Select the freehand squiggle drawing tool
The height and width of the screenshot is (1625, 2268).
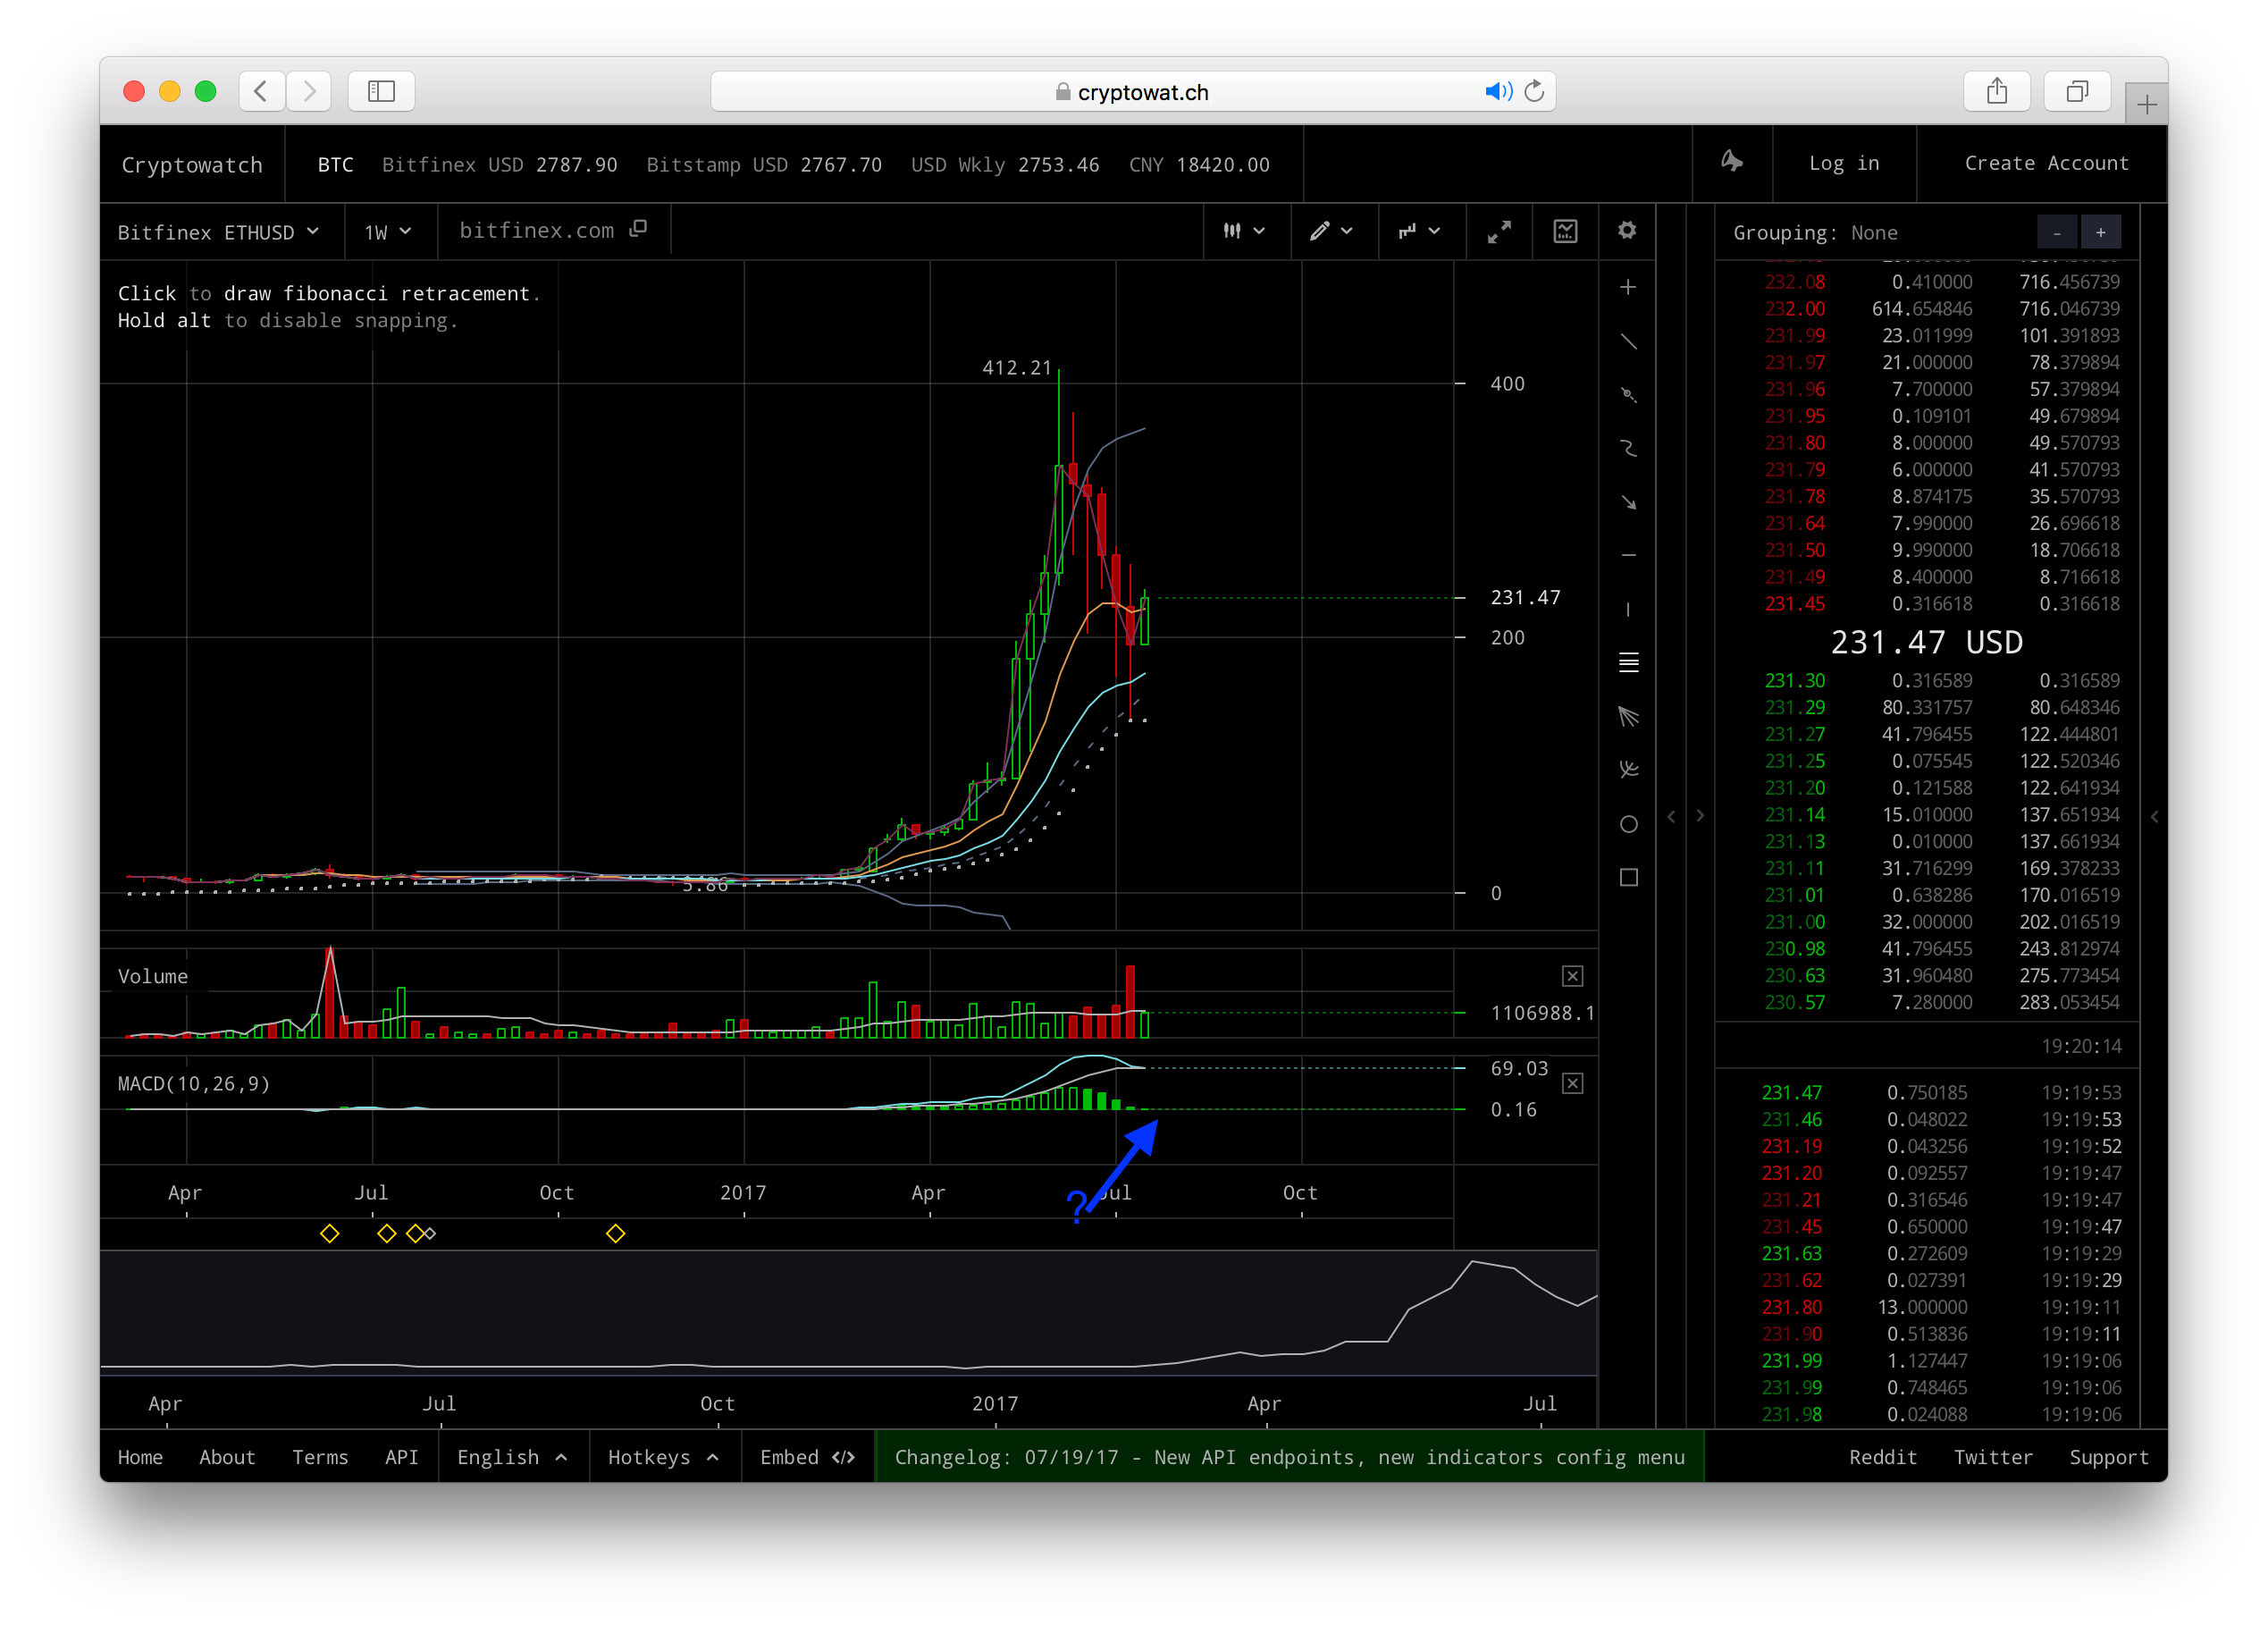pyautogui.click(x=1628, y=448)
